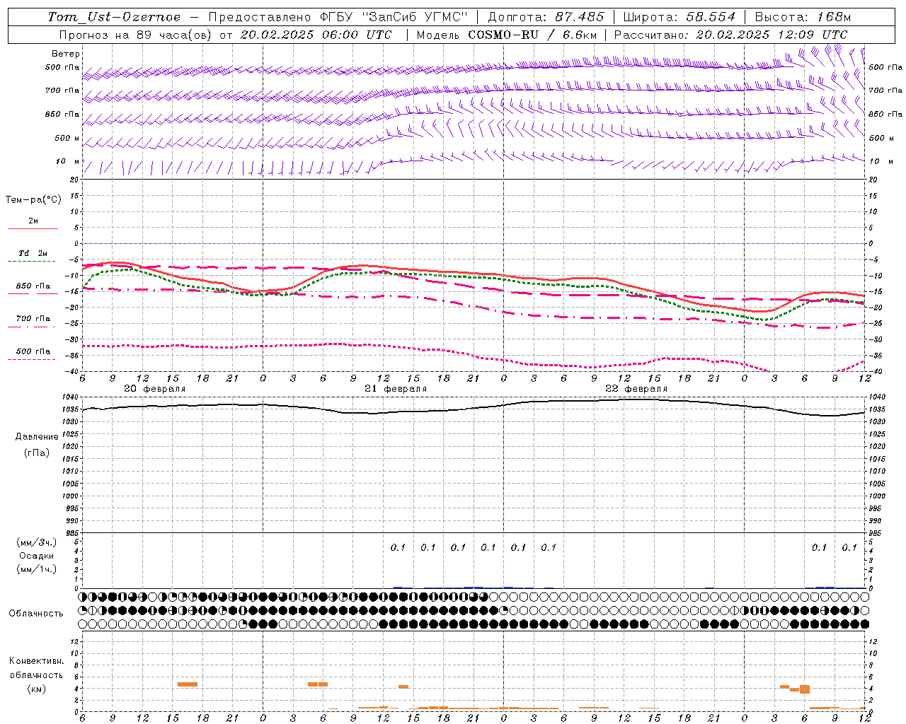Click the station title Tom_Ust-Ozernoe

114,17
